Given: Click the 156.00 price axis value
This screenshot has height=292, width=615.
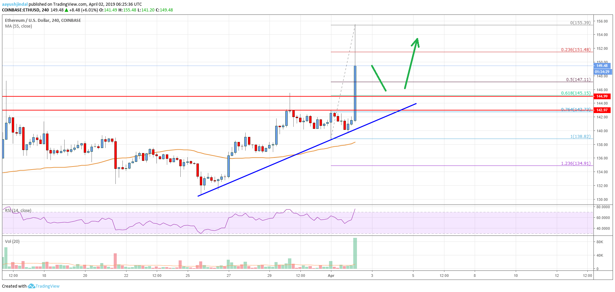Looking at the screenshot, I should tap(602, 21).
